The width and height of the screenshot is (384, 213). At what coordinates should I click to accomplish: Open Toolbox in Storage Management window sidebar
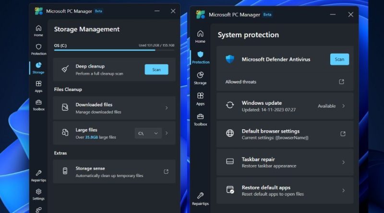pyautogui.click(x=38, y=105)
